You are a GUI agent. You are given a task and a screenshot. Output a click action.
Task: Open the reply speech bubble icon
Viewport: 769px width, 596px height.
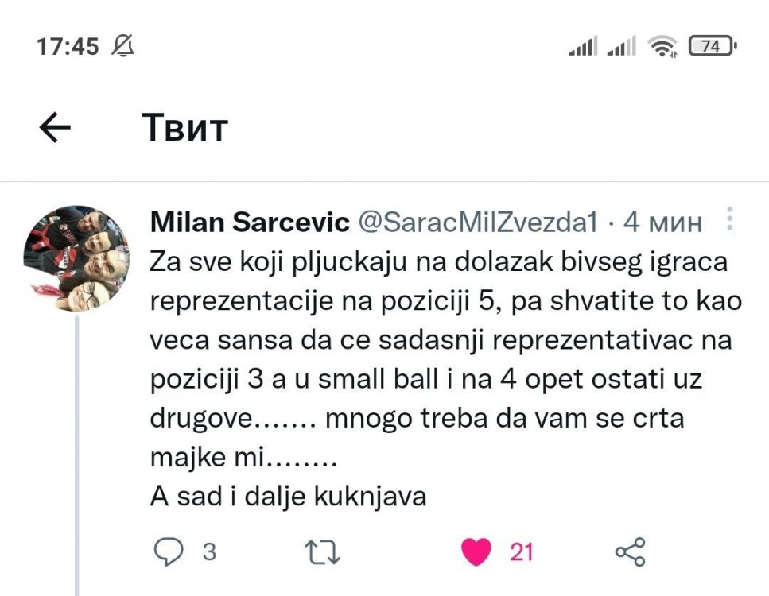point(169,552)
